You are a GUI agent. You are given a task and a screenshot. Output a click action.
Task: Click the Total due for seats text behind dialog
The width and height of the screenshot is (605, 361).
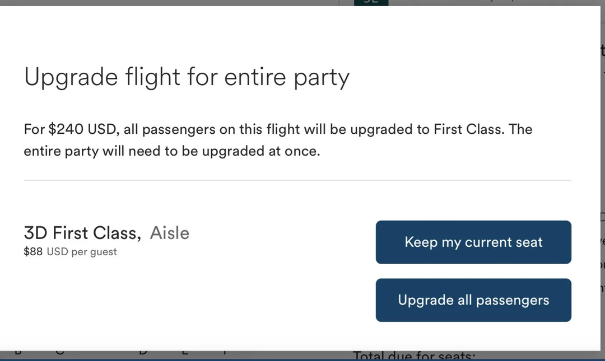tap(413, 355)
